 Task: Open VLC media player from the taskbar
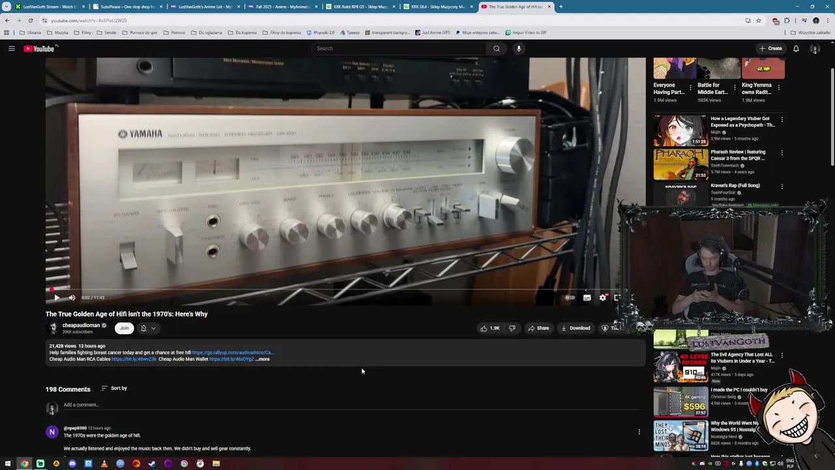[x=104, y=463]
